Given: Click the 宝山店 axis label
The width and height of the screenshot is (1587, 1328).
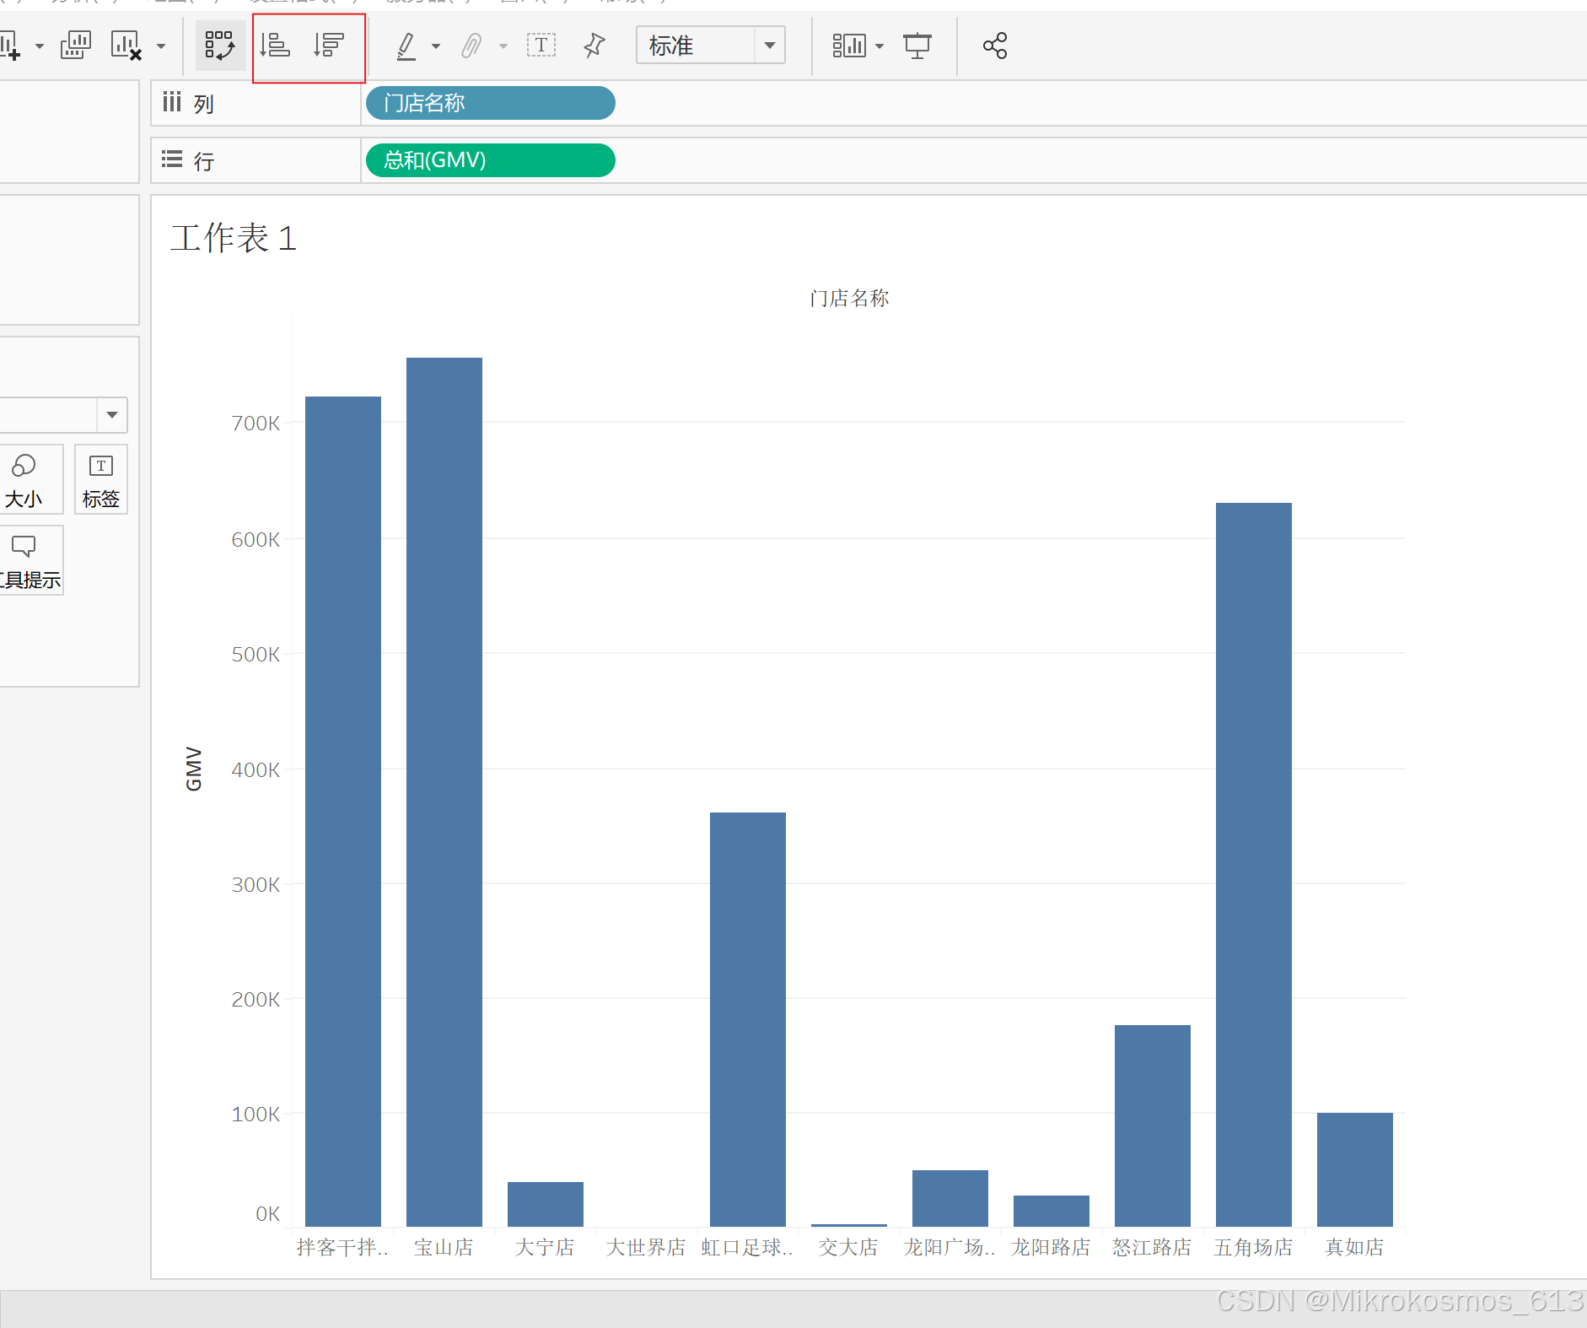Looking at the screenshot, I should (x=444, y=1247).
